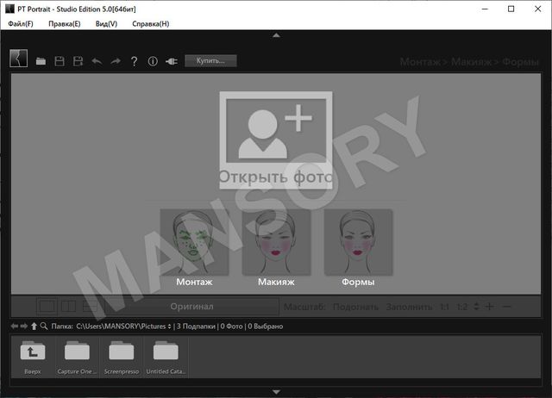Open the Справка(H) menu
Viewport: 552px width, 398px height.
(151, 23)
